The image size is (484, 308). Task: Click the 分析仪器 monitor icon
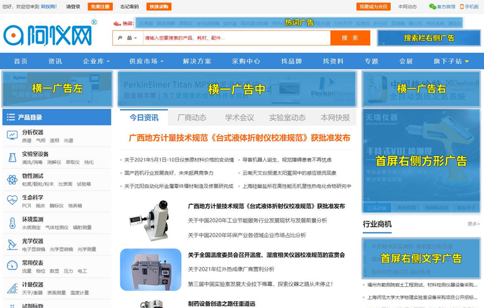click(12, 135)
